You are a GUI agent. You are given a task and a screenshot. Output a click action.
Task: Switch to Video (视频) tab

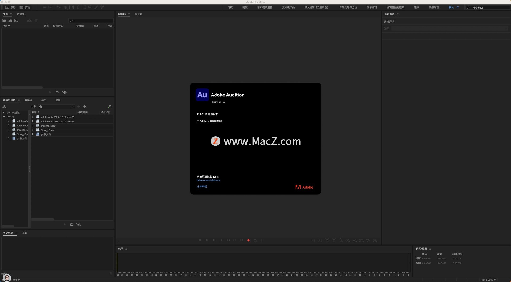(x=24, y=233)
